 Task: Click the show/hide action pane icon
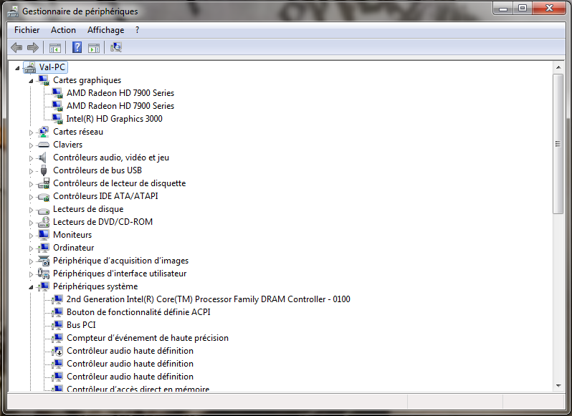click(94, 48)
